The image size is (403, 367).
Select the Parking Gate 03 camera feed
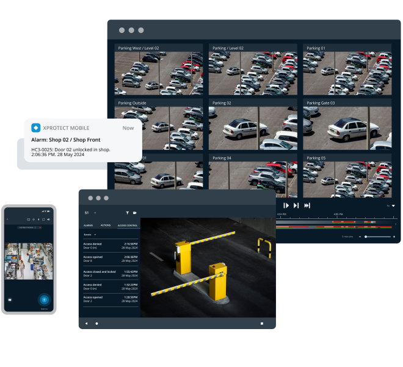[x=347, y=124]
